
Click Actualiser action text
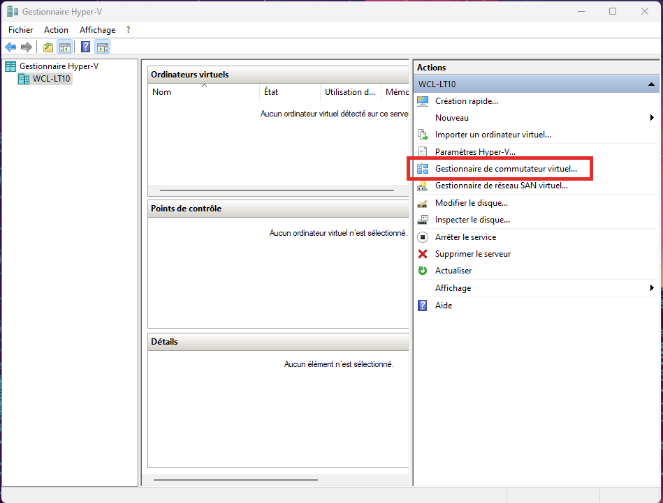tap(453, 271)
